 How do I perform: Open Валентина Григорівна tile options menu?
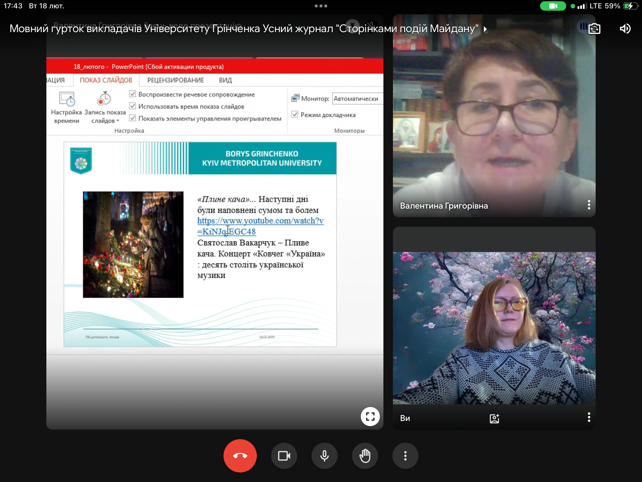(589, 205)
